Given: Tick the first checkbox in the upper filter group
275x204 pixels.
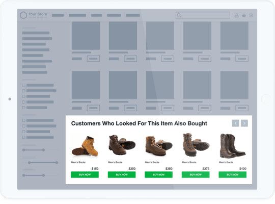Looking at the screenshot, I should [x=23, y=85].
